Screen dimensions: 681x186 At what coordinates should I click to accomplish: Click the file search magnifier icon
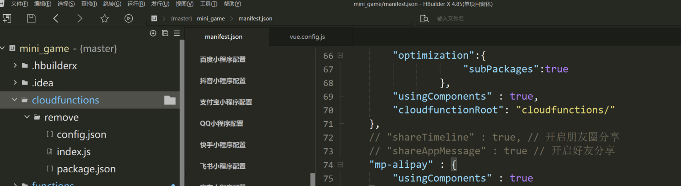tap(425, 19)
